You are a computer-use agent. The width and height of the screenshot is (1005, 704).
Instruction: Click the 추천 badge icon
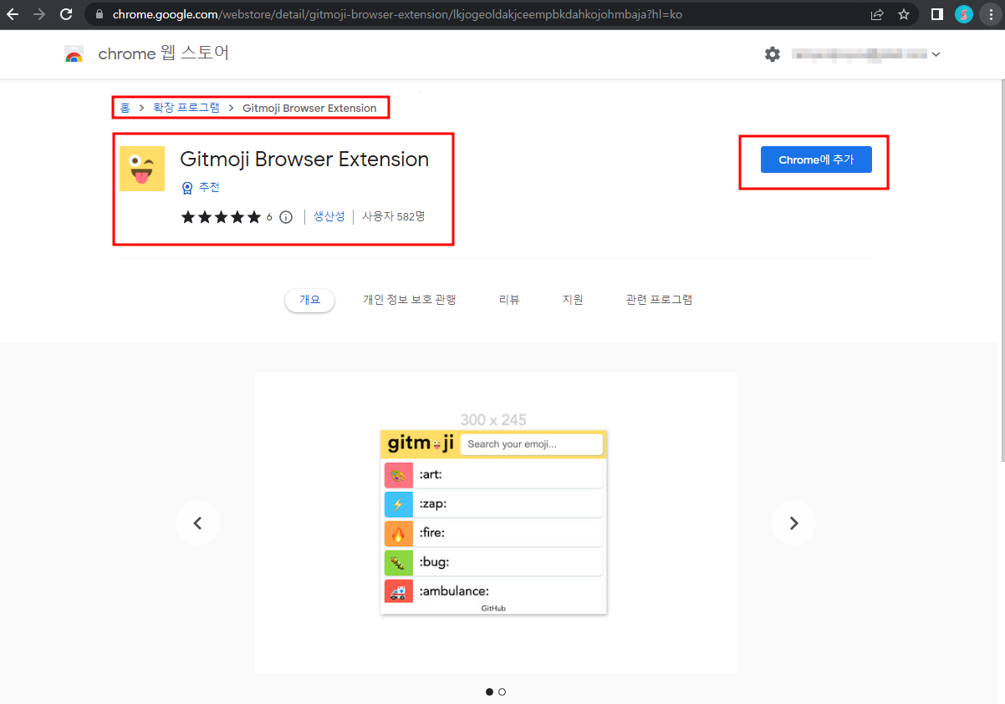click(187, 188)
